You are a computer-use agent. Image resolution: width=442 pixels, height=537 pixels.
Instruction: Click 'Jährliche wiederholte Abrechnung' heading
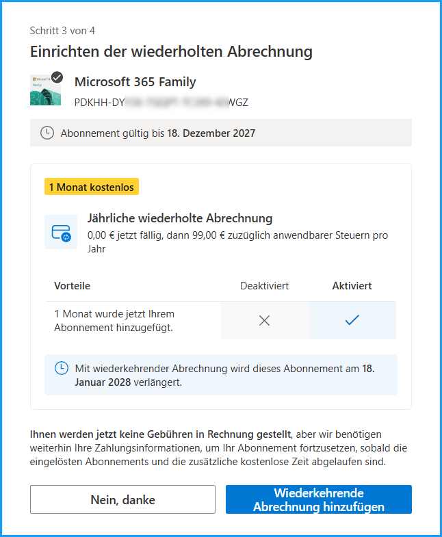pos(180,218)
